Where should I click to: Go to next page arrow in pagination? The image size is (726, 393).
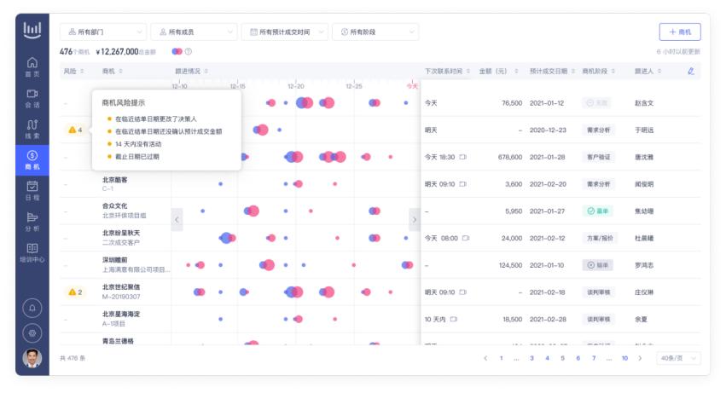[x=641, y=358]
